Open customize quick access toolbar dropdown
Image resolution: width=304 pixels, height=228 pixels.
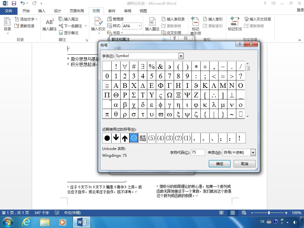coord(41,3)
